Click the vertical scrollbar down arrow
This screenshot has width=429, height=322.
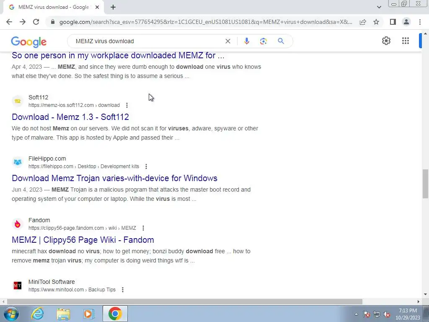(x=425, y=294)
